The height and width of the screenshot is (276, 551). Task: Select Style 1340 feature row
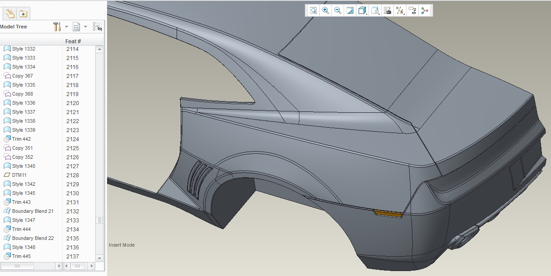pyautogui.click(x=19, y=166)
